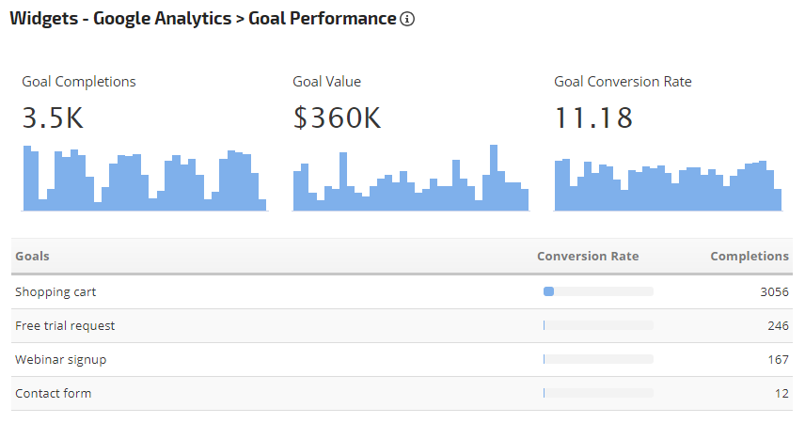Sort by the Conversion Rate column header
This screenshot has width=805, height=423.
588,256
